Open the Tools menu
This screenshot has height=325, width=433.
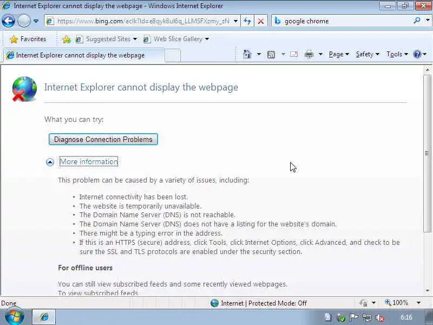[397, 54]
